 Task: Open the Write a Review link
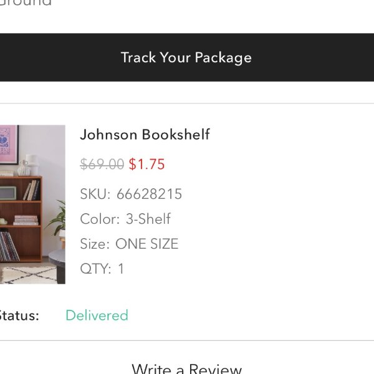point(187,368)
